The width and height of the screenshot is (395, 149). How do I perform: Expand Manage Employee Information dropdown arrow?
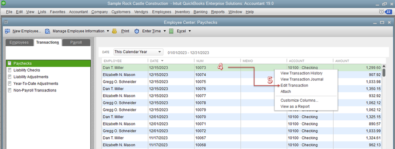[x=108, y=31]
